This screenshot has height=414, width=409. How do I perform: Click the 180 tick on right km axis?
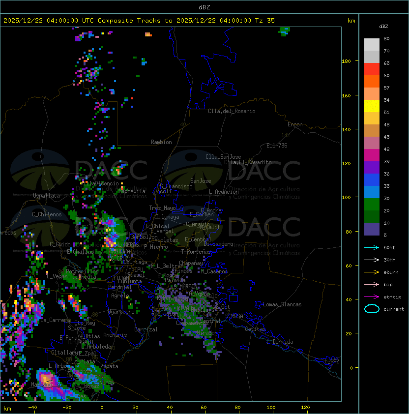[x=346, y=61]
